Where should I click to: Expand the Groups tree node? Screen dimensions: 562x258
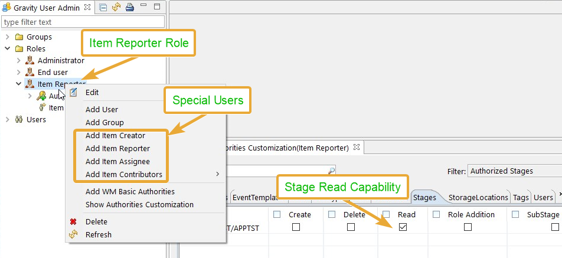point(7,37)
